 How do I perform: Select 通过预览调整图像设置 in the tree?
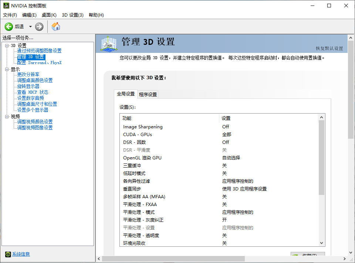40,51
